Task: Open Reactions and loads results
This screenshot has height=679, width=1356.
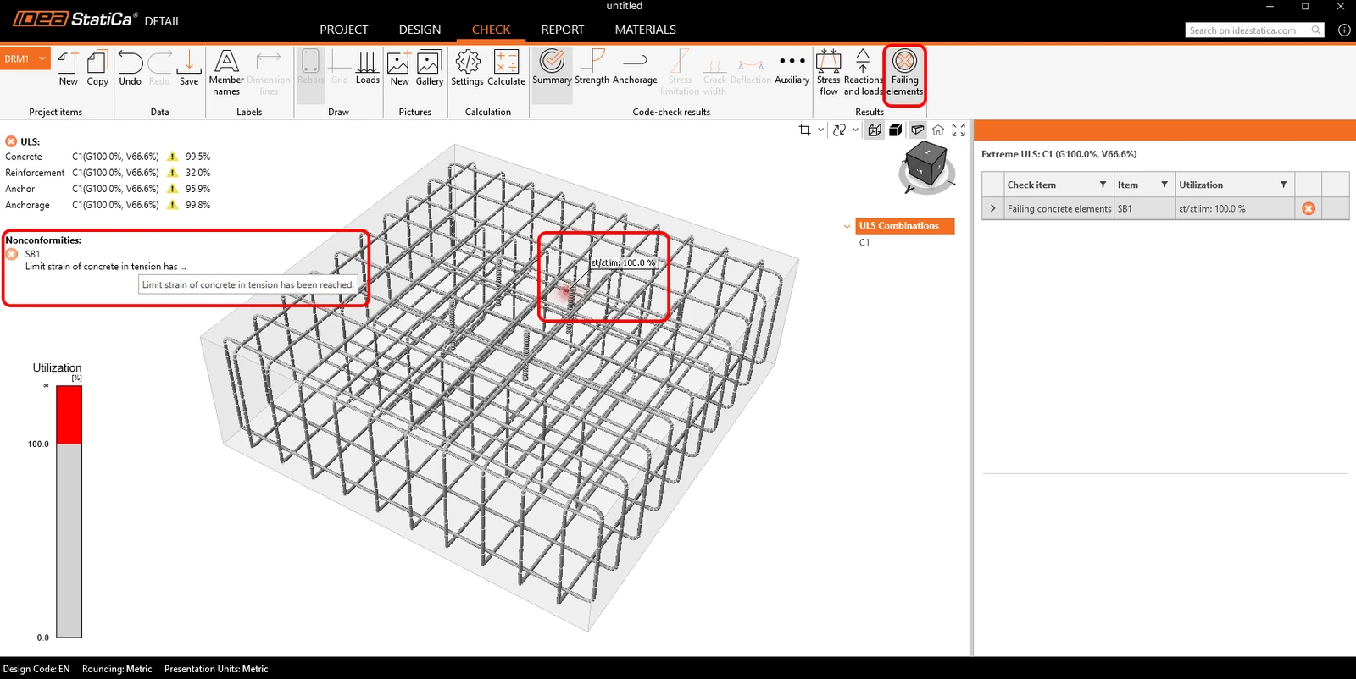Action: coord(863,74)
